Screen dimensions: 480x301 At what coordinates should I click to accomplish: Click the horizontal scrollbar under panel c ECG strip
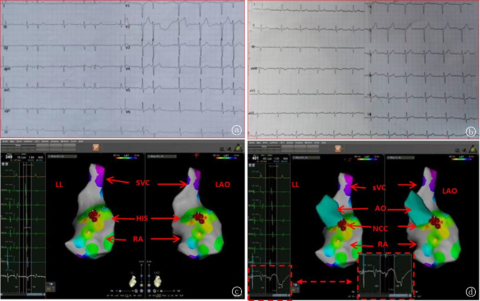coord(34,294)
